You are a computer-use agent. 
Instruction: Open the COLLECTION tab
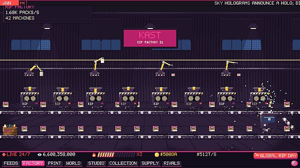point(123,163)
